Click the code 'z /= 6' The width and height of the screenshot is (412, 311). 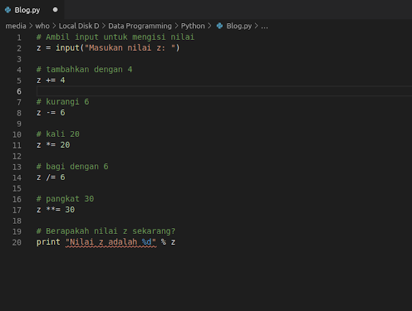pos(51,177)
